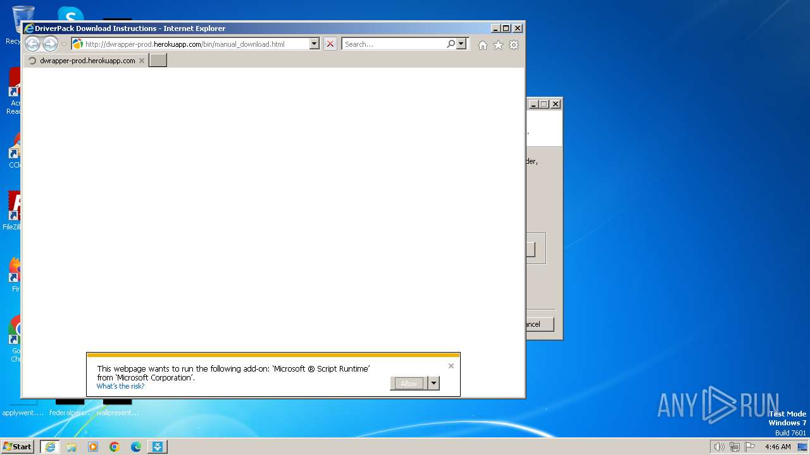This screenshot has height=455, width=810.
Task: Maximize the background dialog window
Action: tap(544, 104)
